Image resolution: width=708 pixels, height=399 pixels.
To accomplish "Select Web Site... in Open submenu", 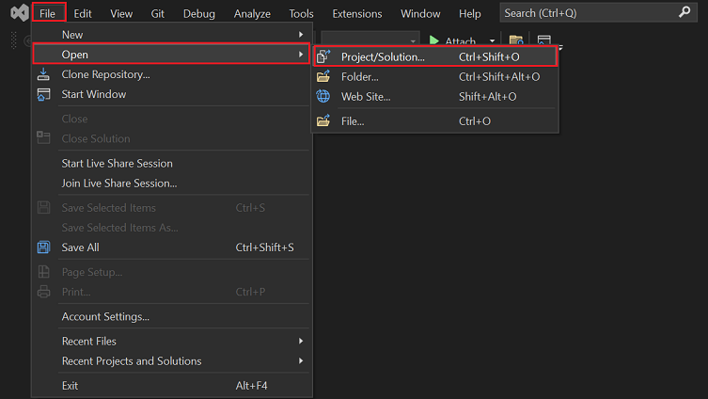I will point(435,96).
